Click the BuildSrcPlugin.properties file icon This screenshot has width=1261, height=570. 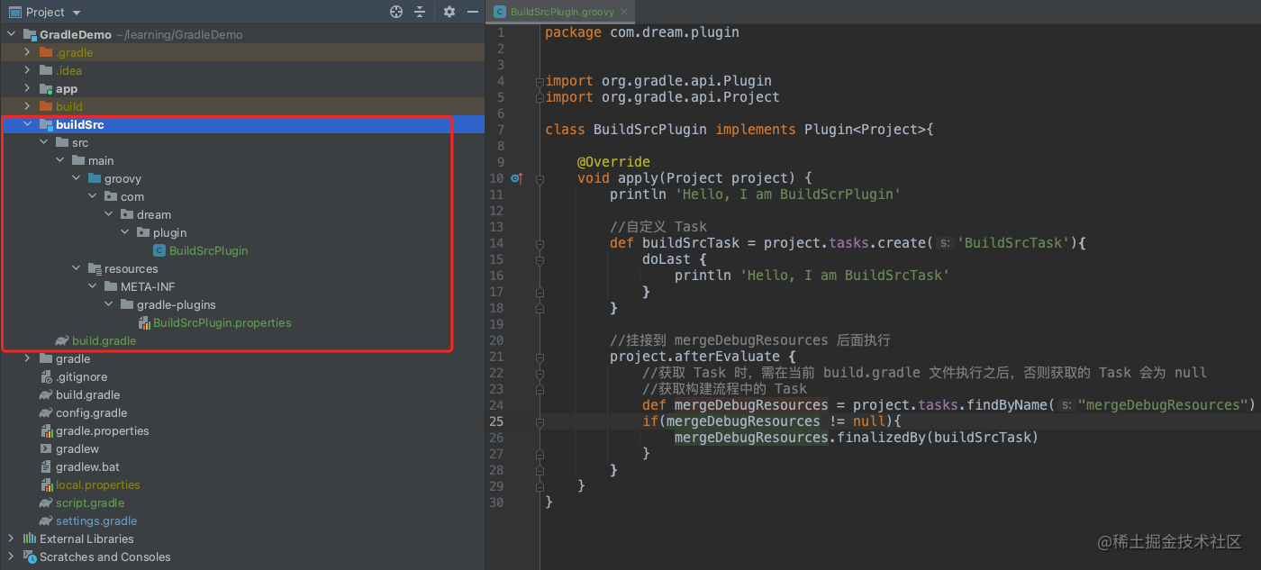point(144,322)
